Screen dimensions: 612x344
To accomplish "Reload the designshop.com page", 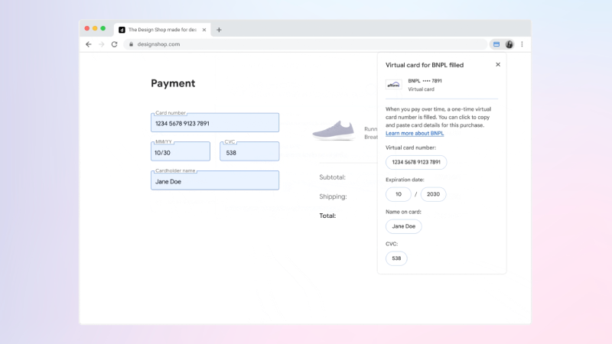I will pos(114,44).
